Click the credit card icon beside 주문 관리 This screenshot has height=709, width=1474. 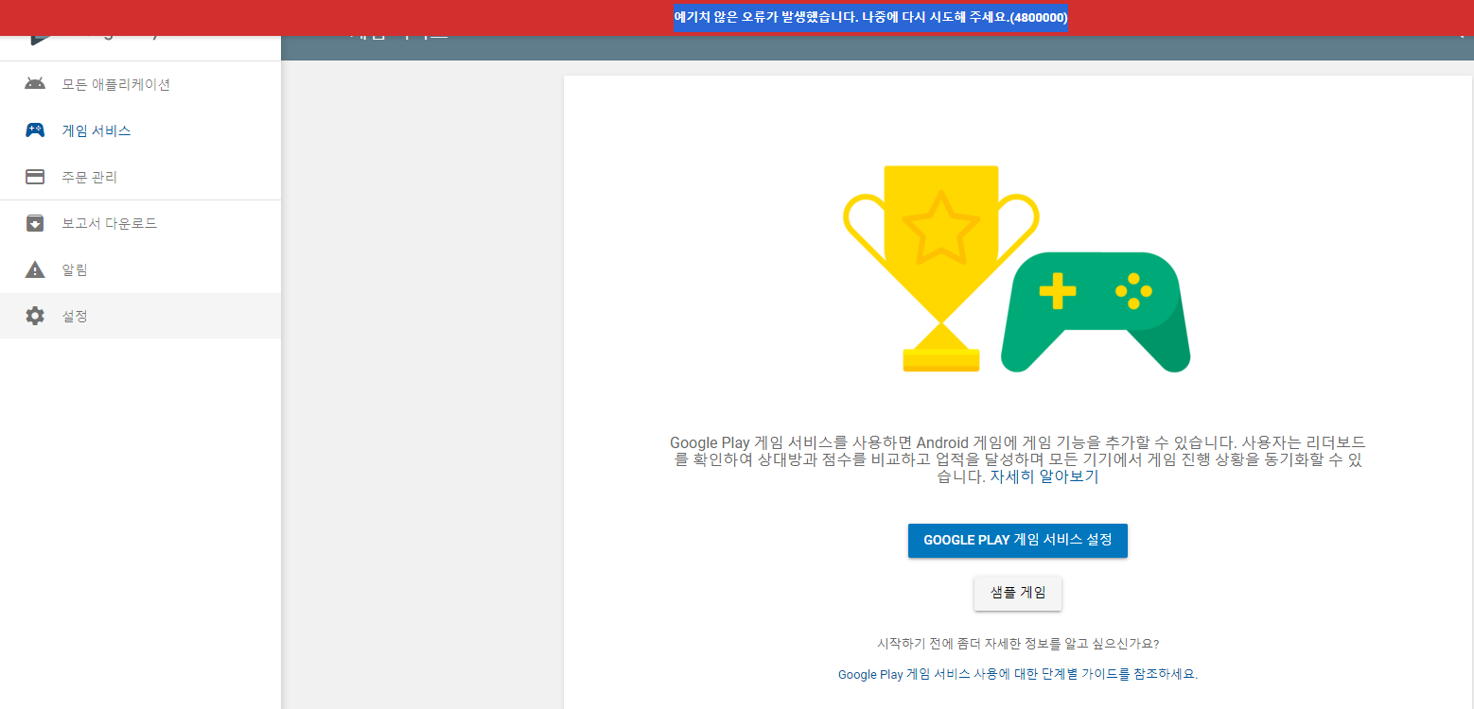35,177
